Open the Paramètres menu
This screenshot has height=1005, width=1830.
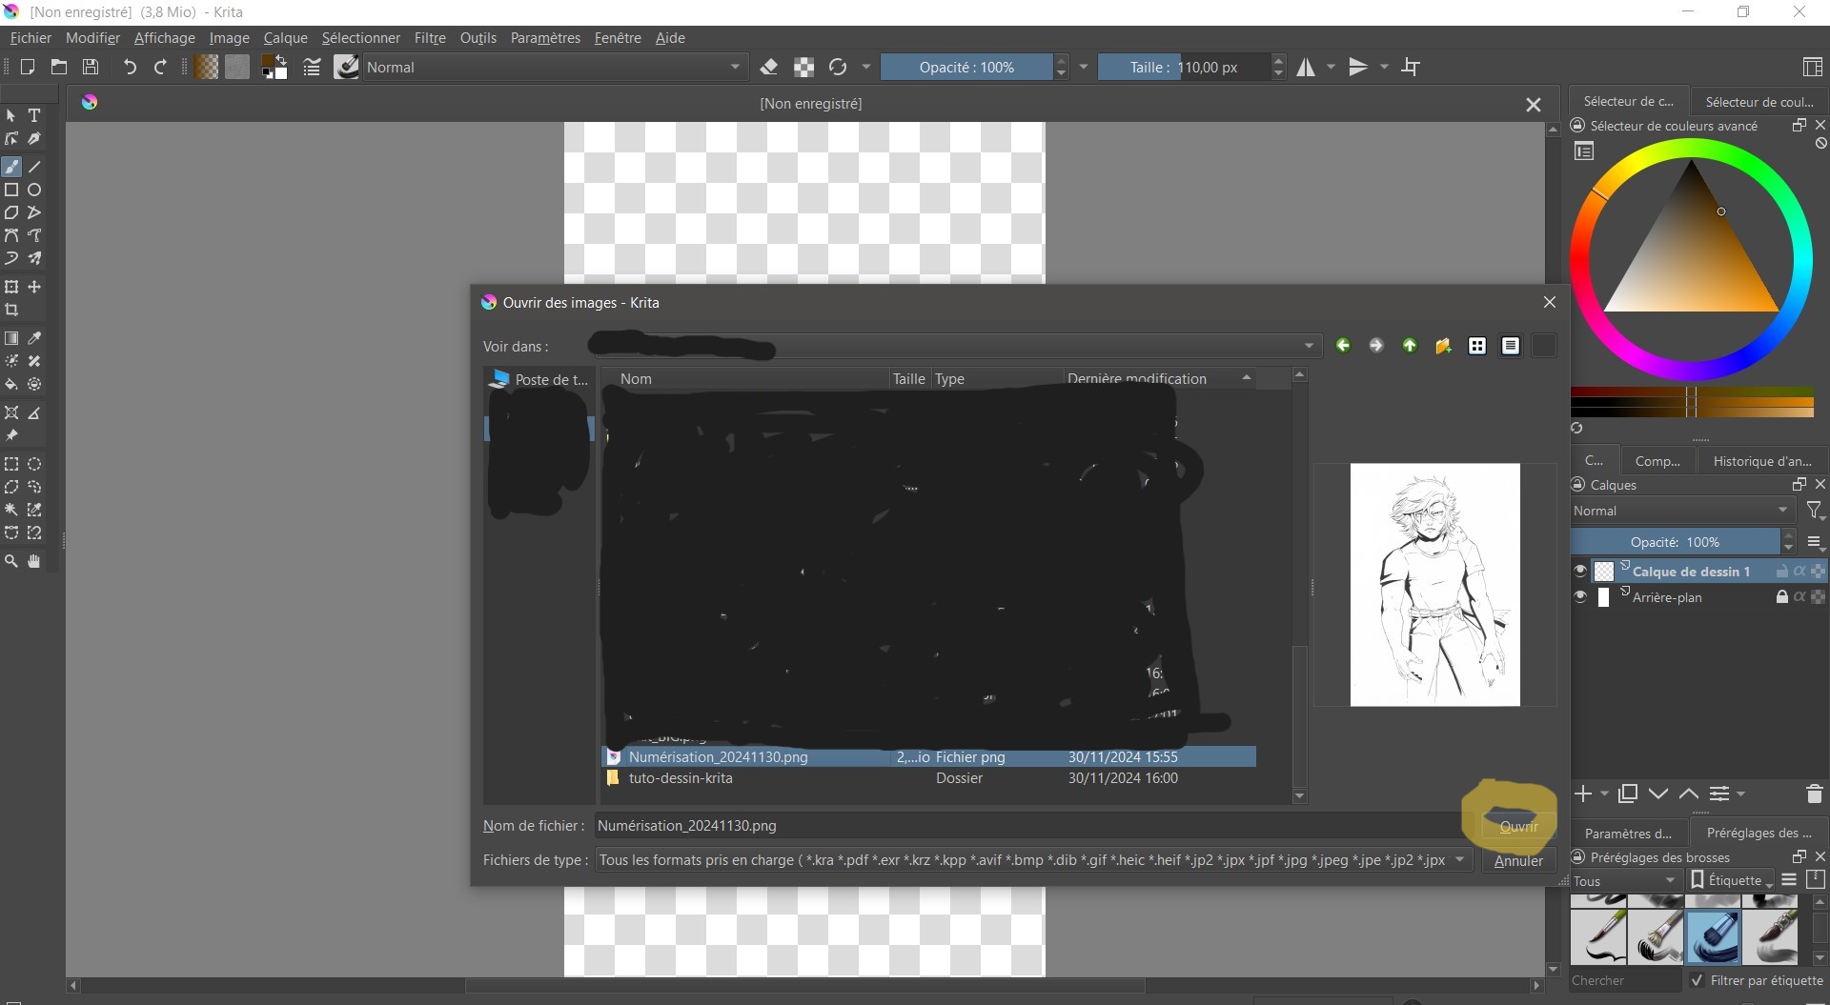(545, 38)
